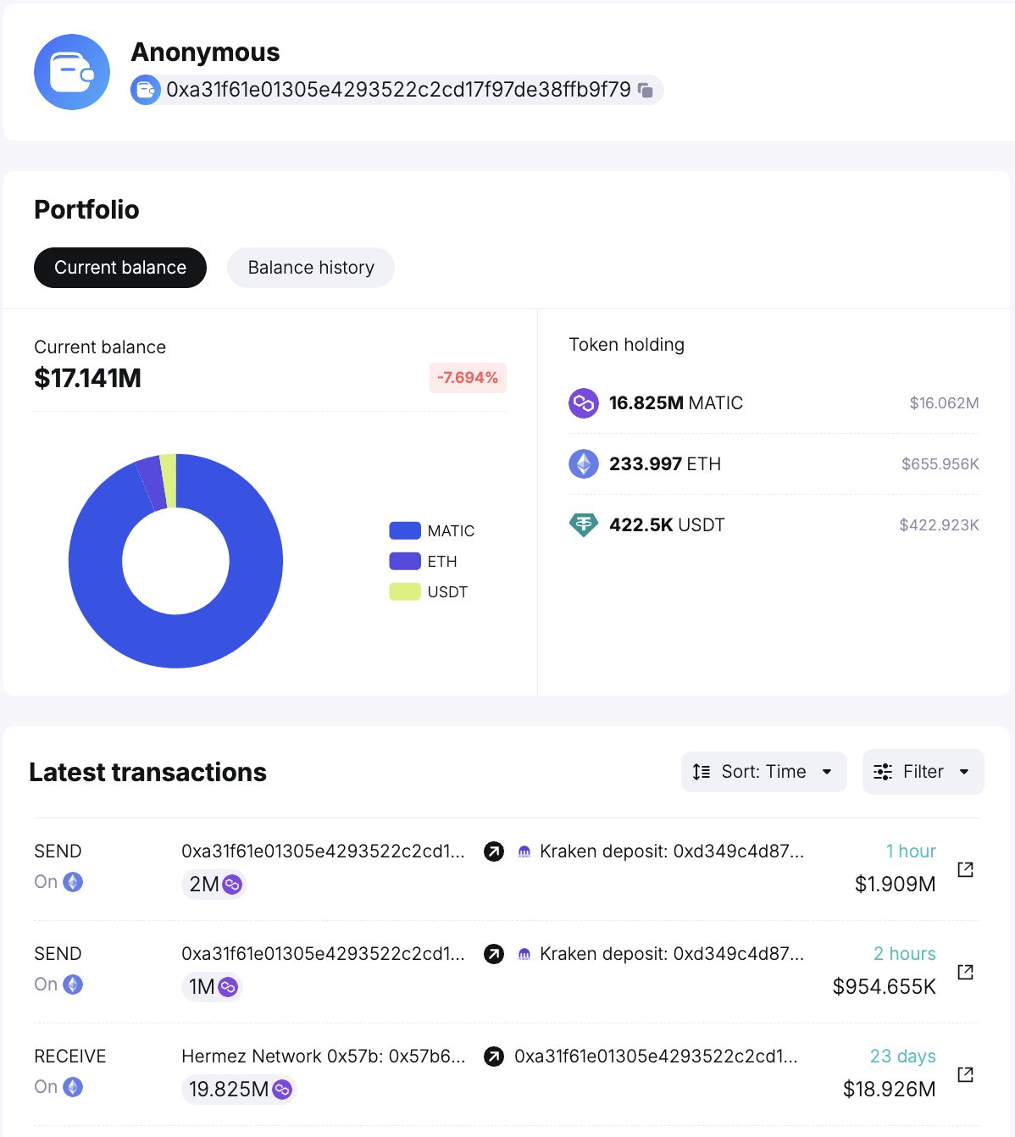
Task: Open $954.655K transaction in external explorer
Action: coord(965,972)
